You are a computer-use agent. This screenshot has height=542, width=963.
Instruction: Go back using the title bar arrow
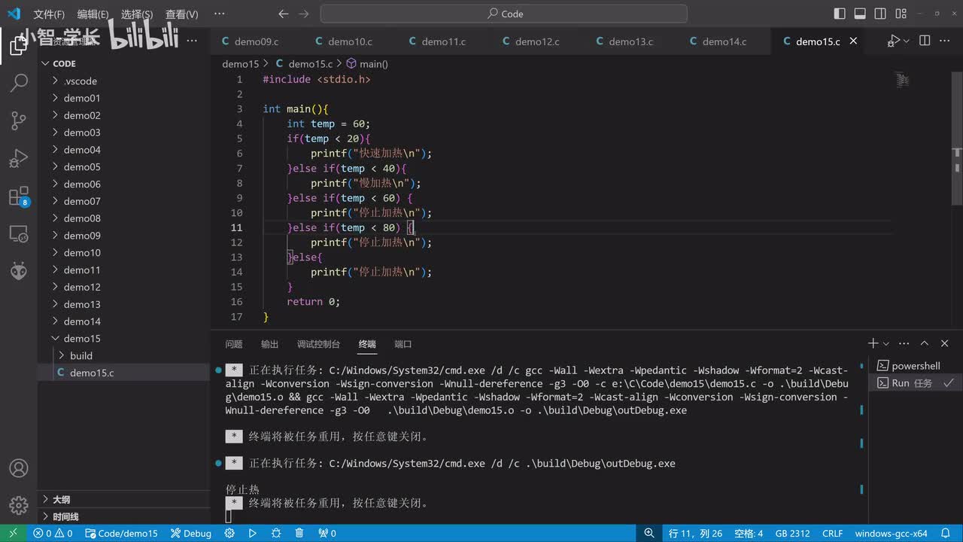[283, 14]
